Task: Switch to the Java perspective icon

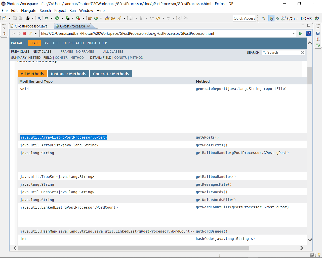Action: tap(271, 18)
